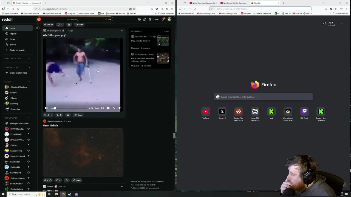
Task: Click the Find anything search box
Action: 72,19
